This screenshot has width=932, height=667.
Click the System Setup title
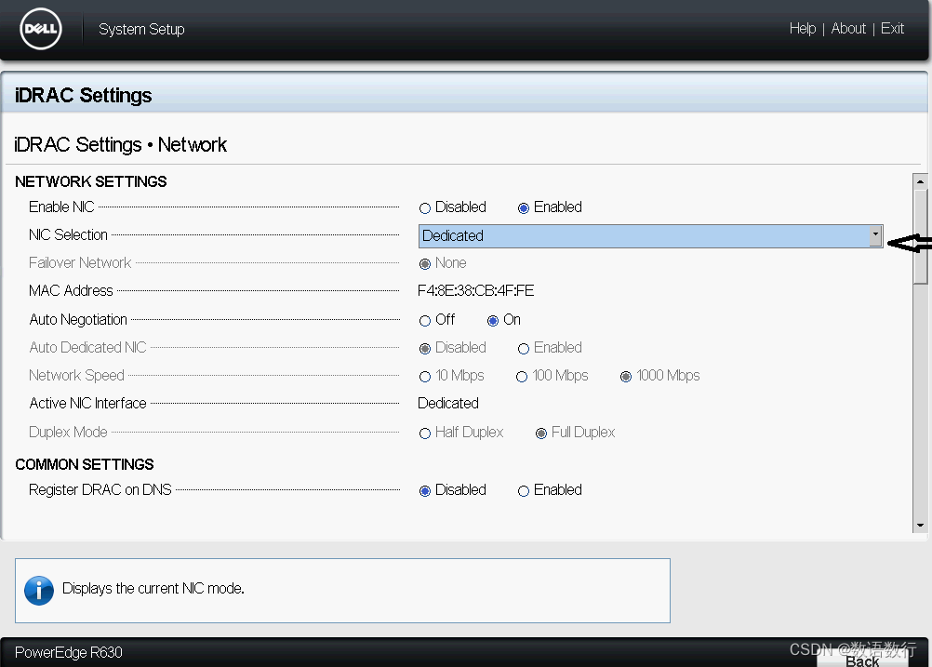[141, 29]
